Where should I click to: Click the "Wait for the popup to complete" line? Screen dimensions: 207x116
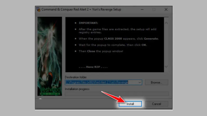(113, 45)
